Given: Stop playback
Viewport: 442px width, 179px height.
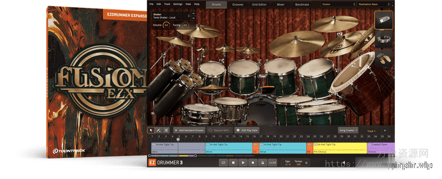Looking at the screenshot, I should point(234,162).
